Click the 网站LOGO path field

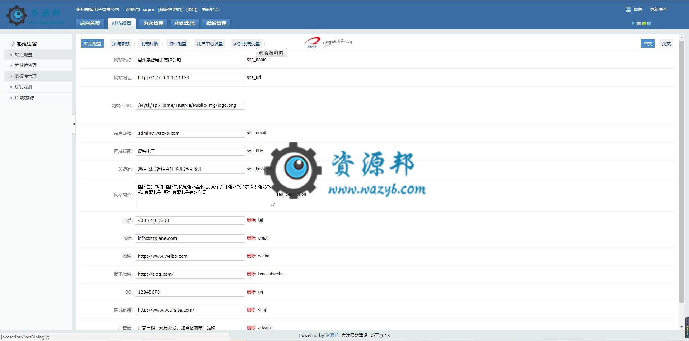190,105
